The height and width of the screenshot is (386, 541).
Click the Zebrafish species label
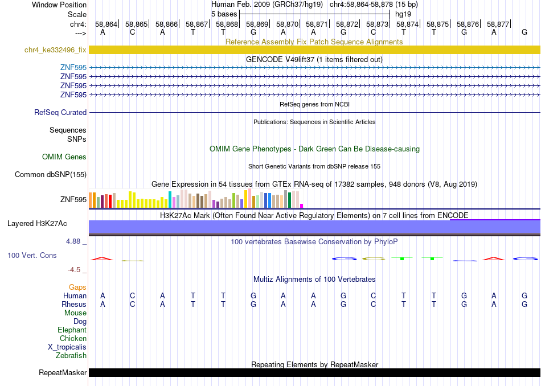71,355
